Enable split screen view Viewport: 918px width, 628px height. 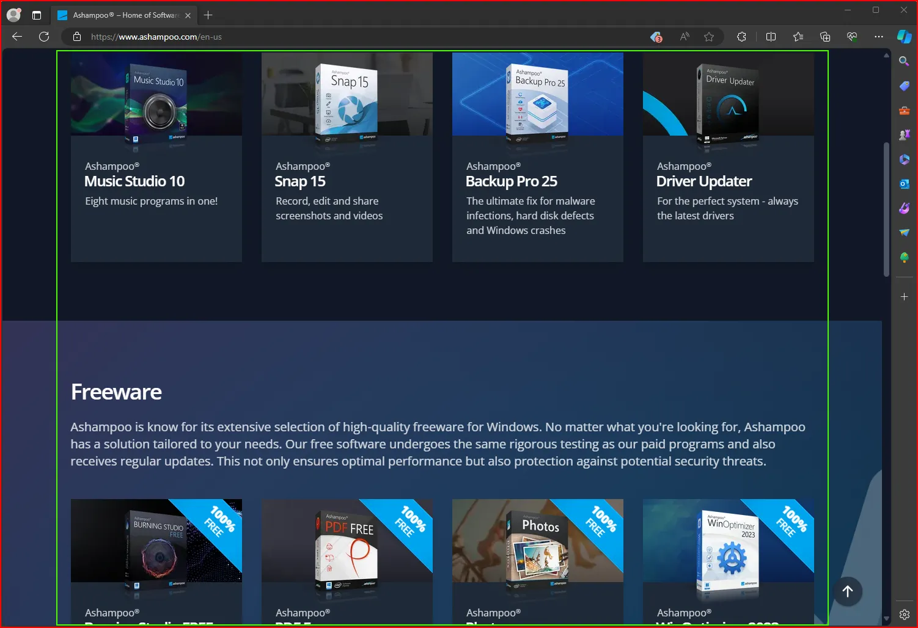click(771, 37)
